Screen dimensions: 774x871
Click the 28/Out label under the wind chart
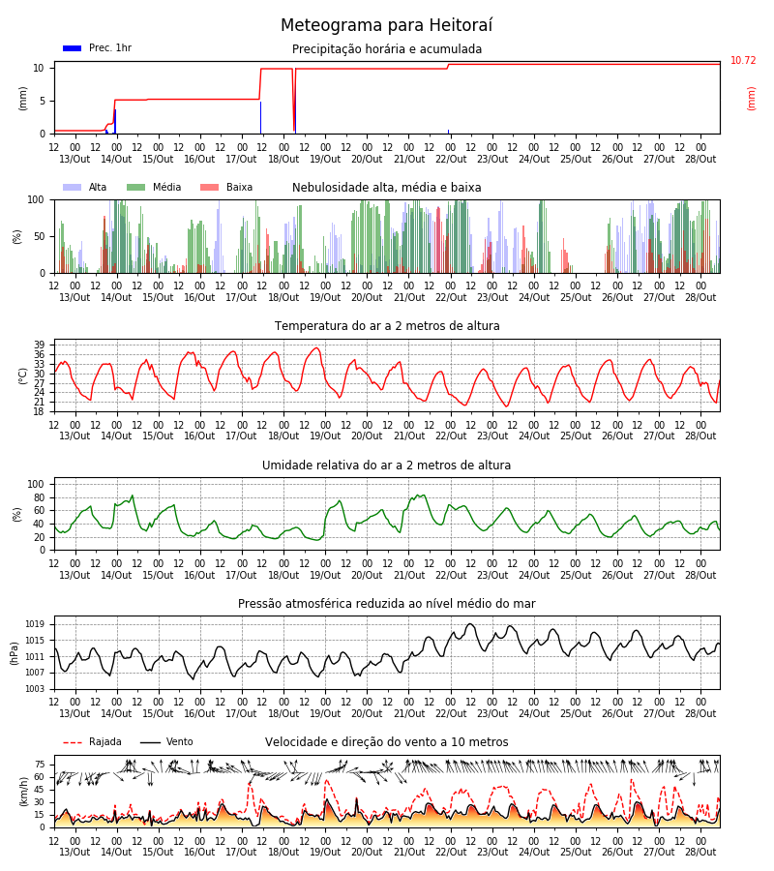click(x=700, y=852)
